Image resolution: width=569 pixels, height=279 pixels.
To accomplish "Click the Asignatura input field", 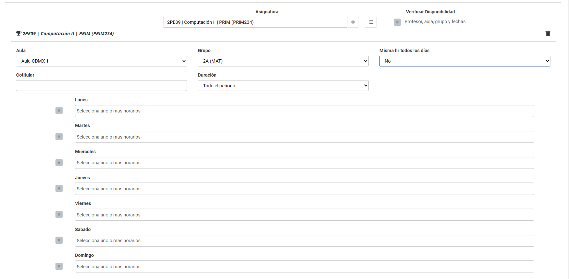I will [255, 22].
